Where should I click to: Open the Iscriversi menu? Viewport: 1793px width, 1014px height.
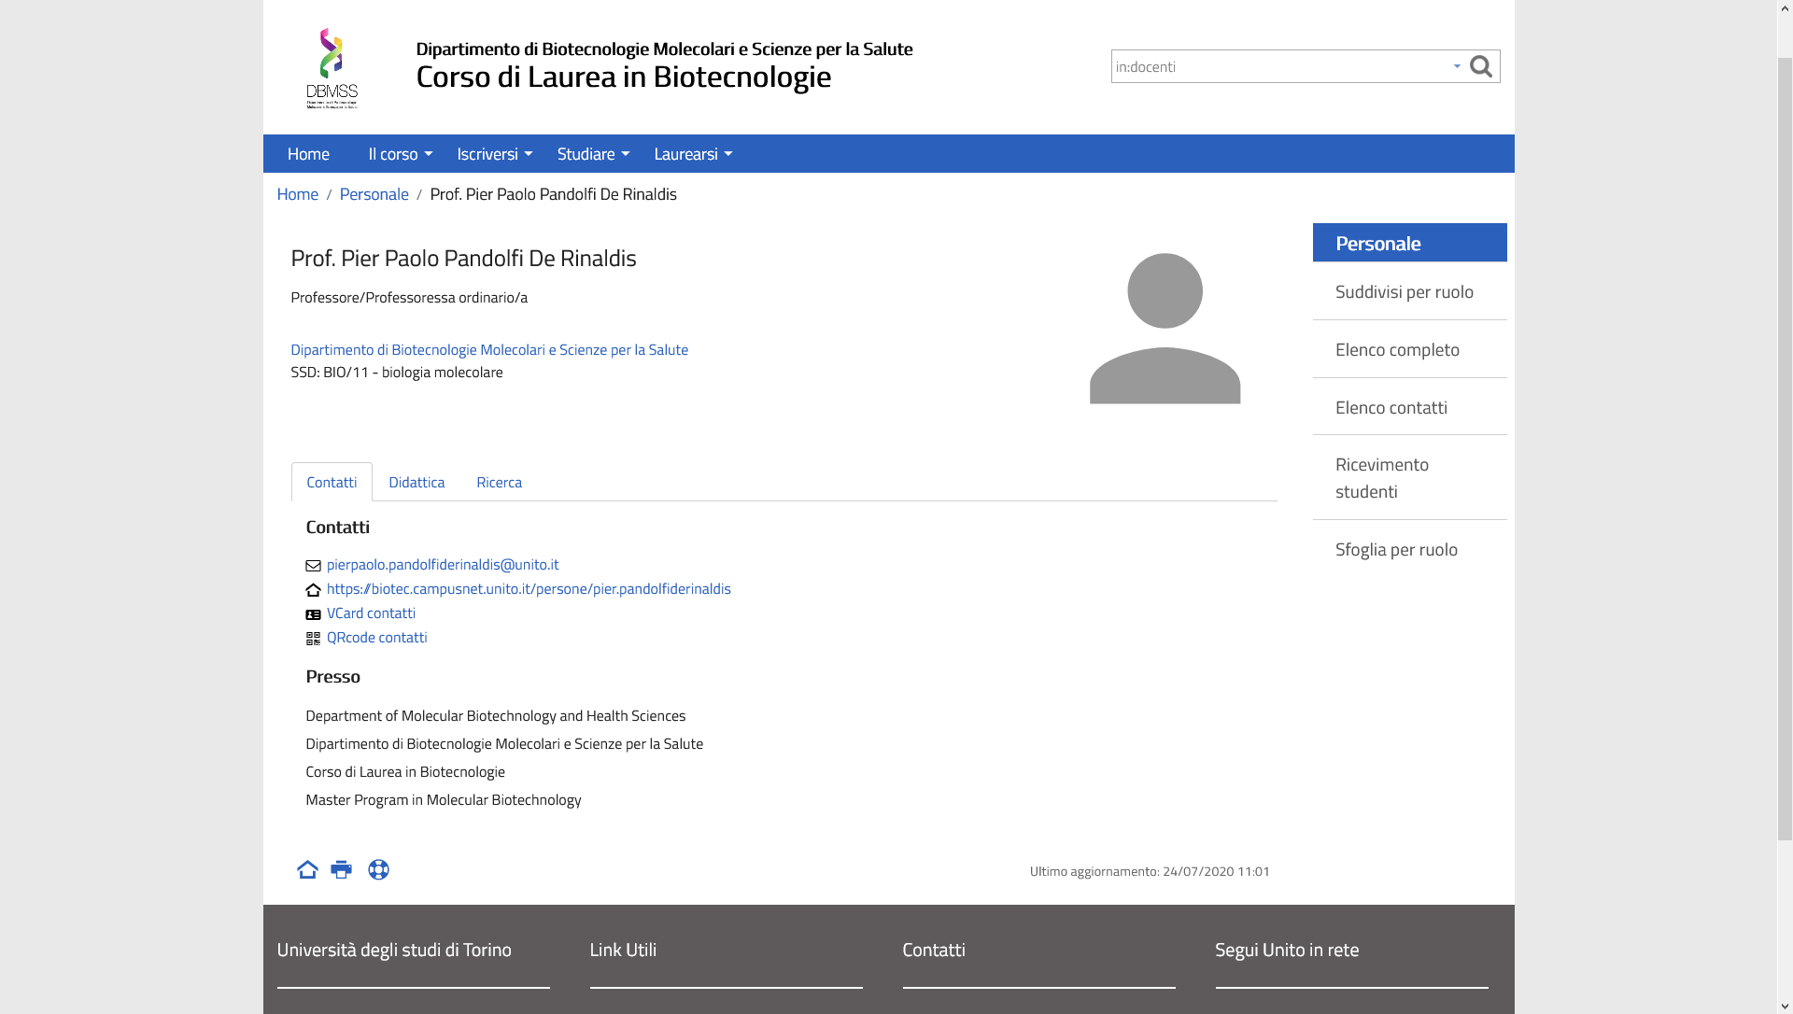coord(493,154)
